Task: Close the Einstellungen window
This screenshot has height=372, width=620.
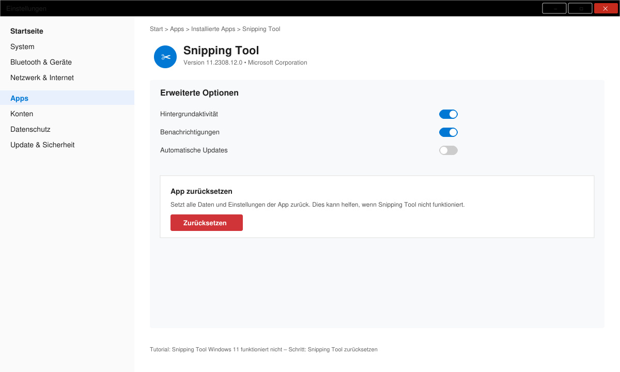Action: pos(606,8)
